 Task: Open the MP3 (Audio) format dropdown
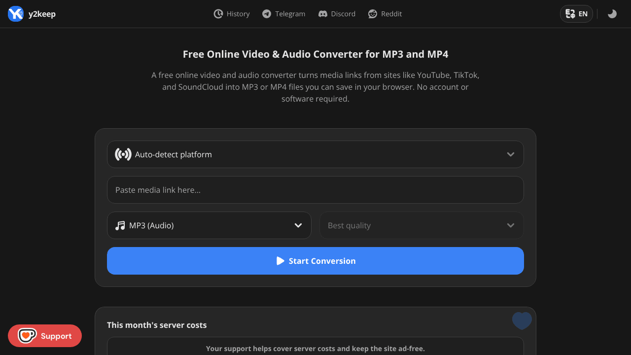[209, 225]
